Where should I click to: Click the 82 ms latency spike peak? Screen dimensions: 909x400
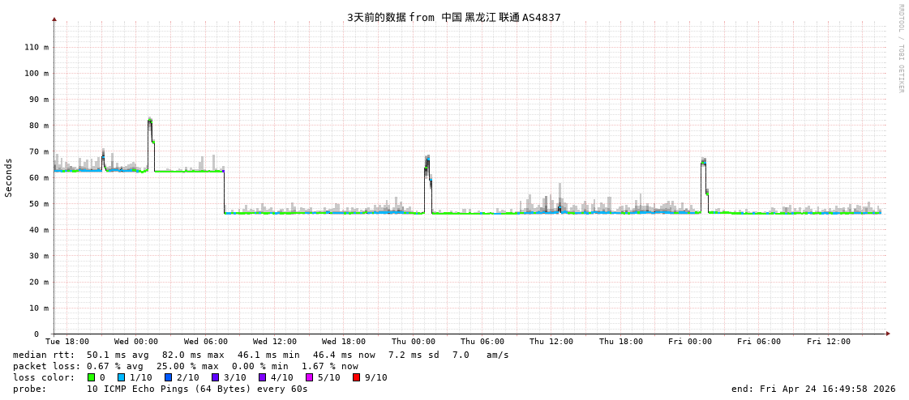click(x=149, y=120)
